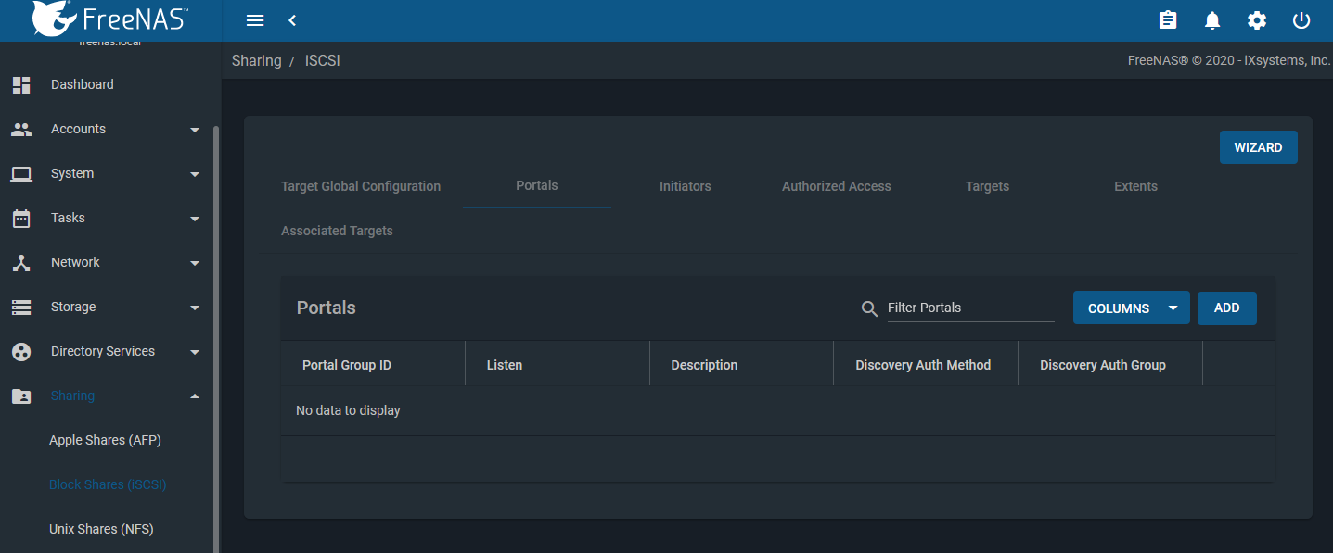1333x553 pixels.
Task: Click the Dashboard grid icon
Action: click(x=21, y=84)
